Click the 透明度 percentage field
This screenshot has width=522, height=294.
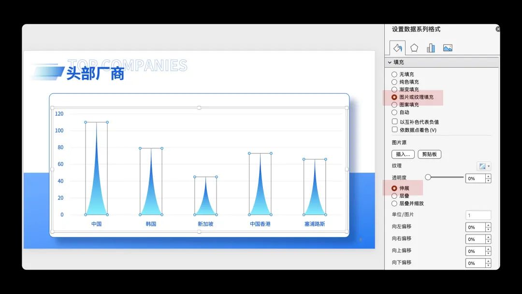click(475, 178)
